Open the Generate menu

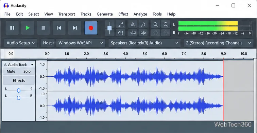pyautogui.click(x=105, y=14)
